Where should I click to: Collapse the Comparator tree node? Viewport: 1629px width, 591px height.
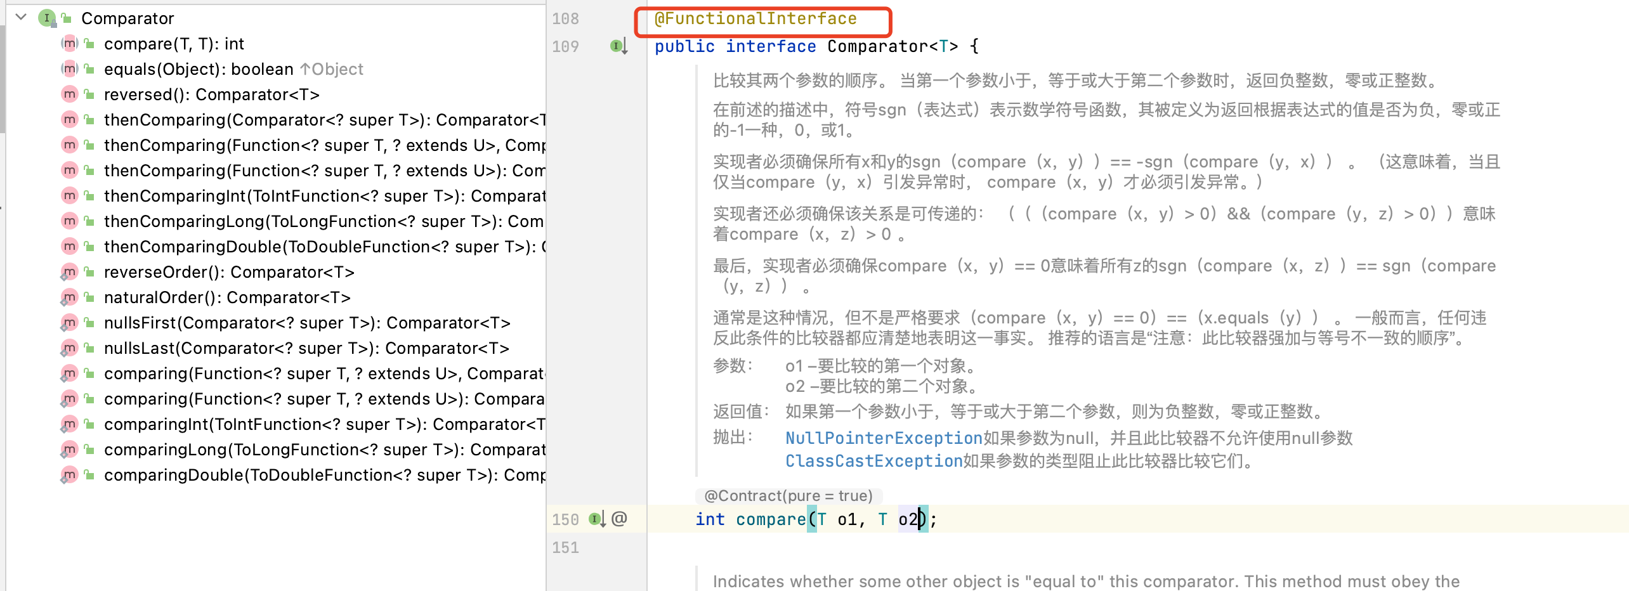pos(21,17)
